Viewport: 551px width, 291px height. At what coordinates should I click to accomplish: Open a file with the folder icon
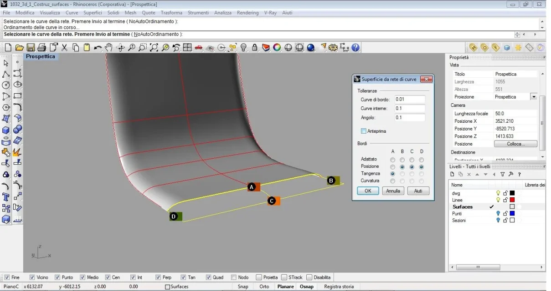(x=19, y=47)
